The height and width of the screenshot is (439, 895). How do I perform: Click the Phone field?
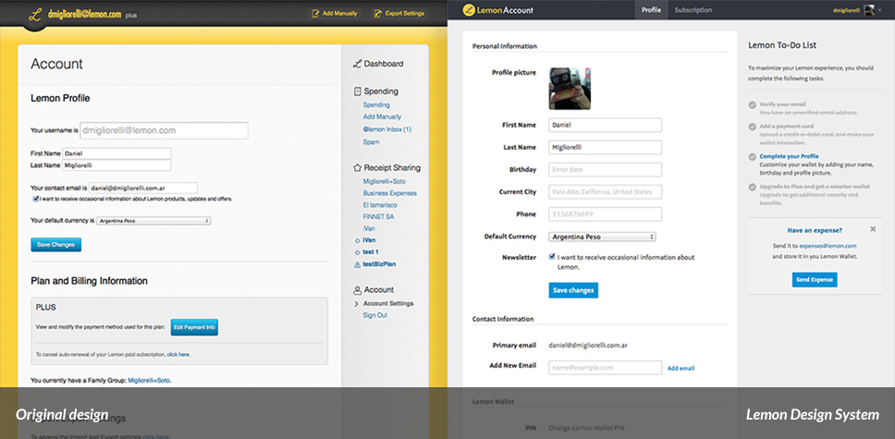(605, 214)
